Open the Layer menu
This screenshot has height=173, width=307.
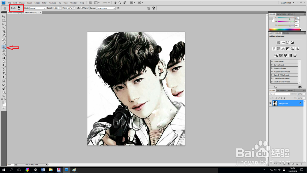(x=29, y=3)
